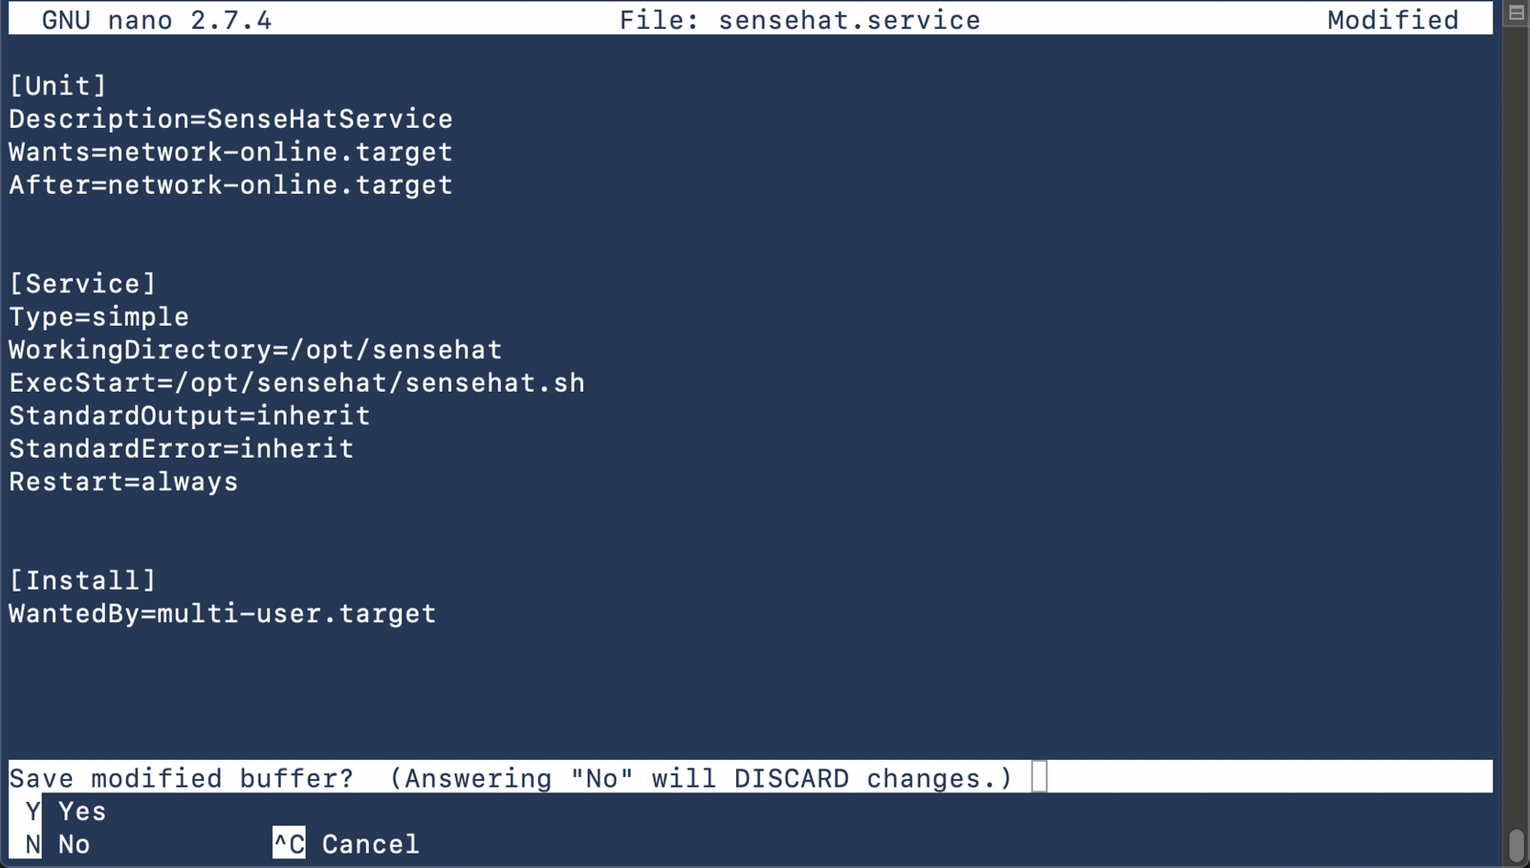Image resolution: width=1530 pixels, height=868 pixels.
Task: Click the scrollbar thumb at bottom right
Action: [x=1516, y=845]
